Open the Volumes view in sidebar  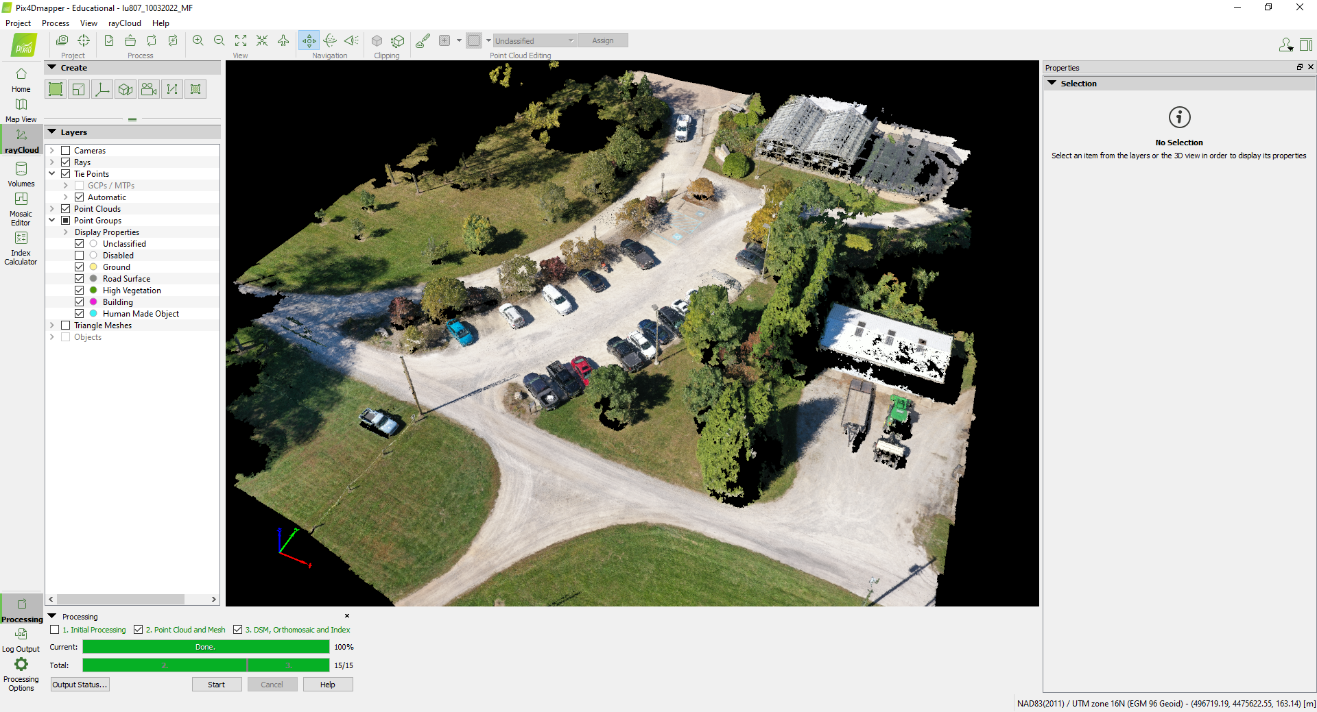click(21, 174)
